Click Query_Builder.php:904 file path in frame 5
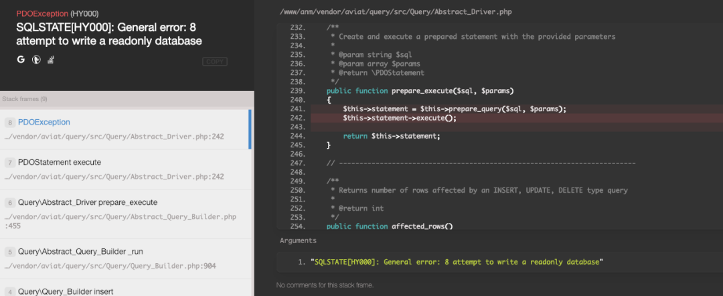 [110, 266]
